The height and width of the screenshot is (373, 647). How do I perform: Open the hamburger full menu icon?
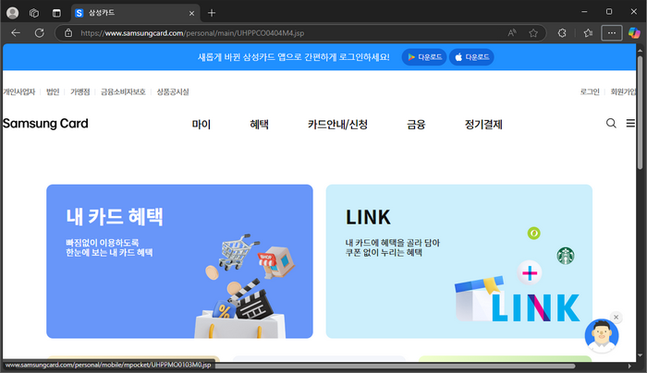coord(630,123)
